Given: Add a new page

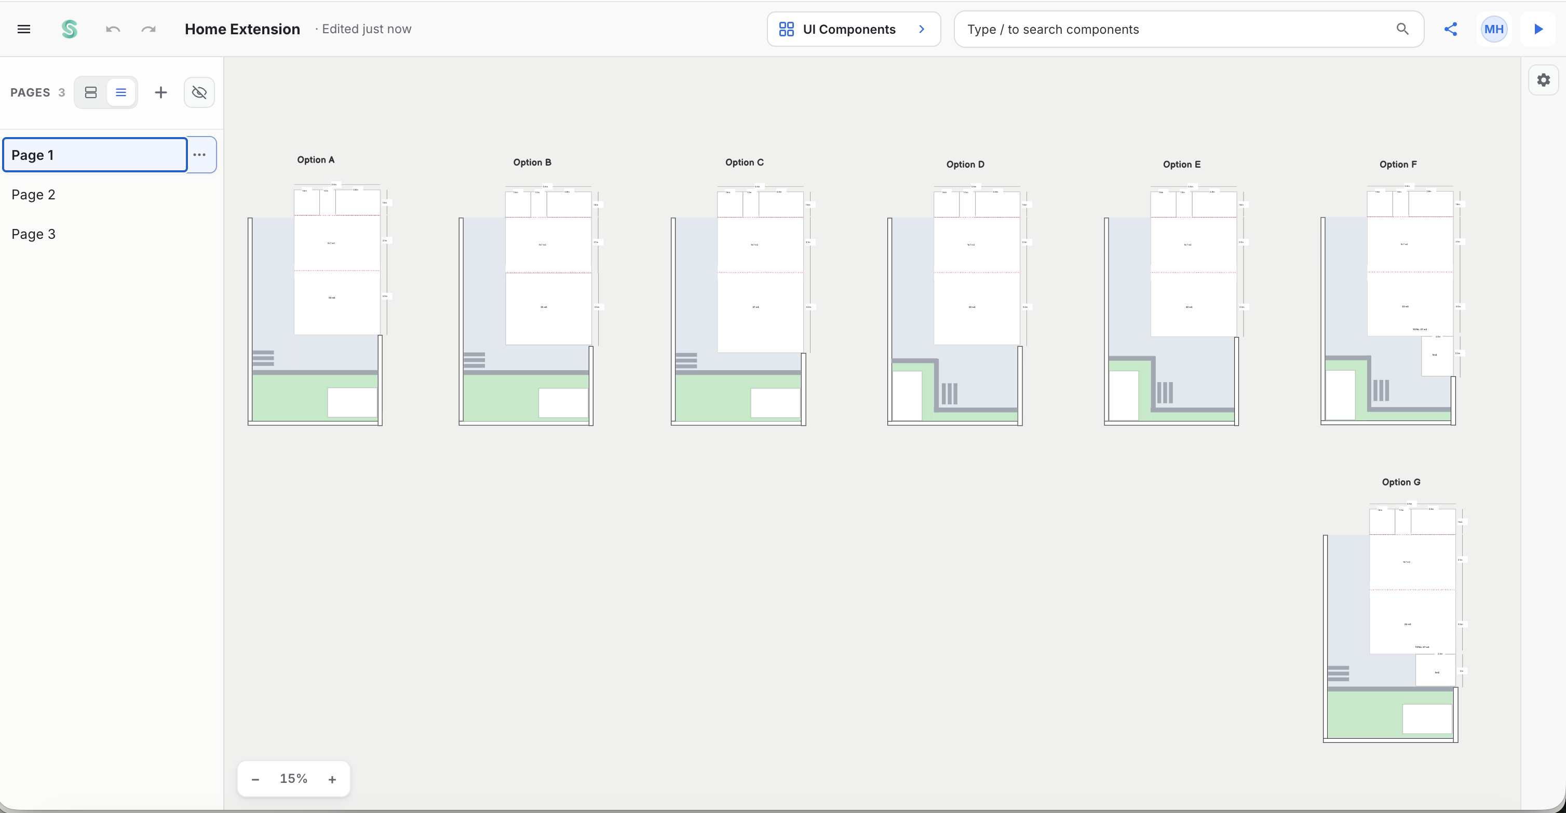Looking at the screenshot, I should pos(160,92).
